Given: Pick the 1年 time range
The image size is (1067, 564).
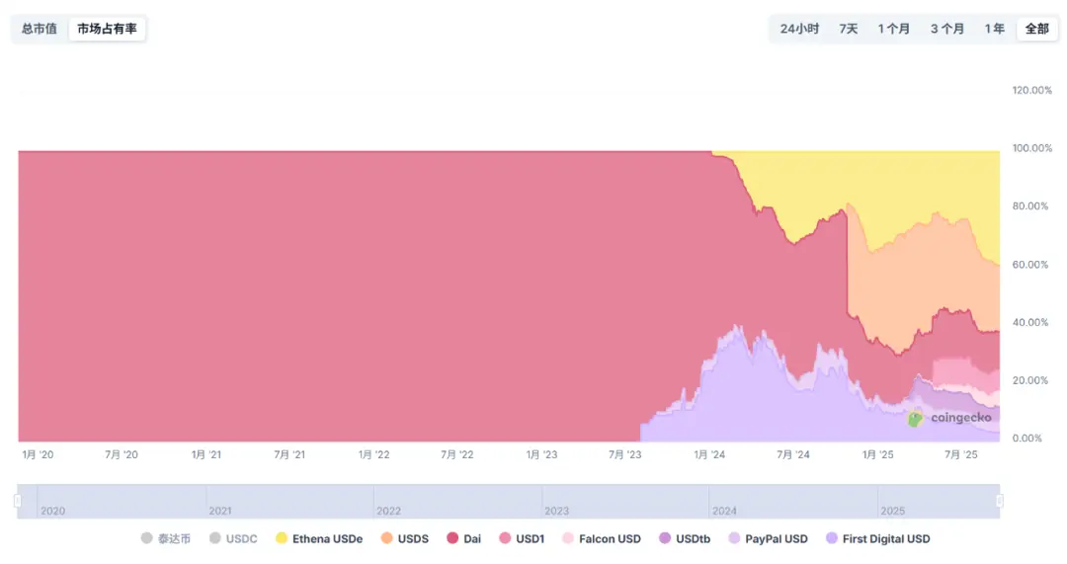Looking at the screenshot, I should click(x=994, y=29).
